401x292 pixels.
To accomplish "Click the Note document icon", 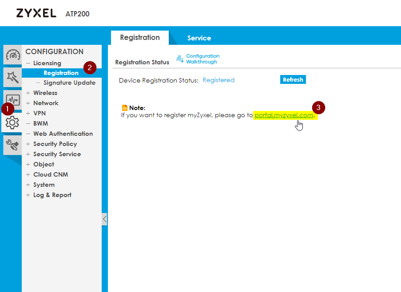I will [124, 108].
